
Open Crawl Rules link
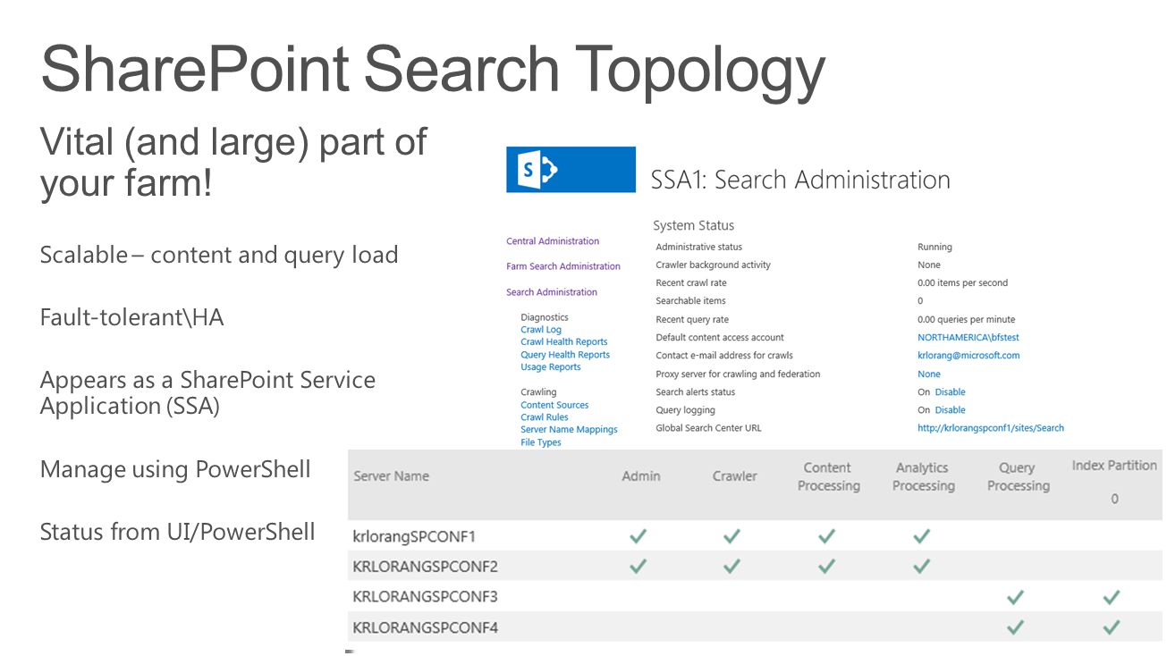tap(545, 417)
